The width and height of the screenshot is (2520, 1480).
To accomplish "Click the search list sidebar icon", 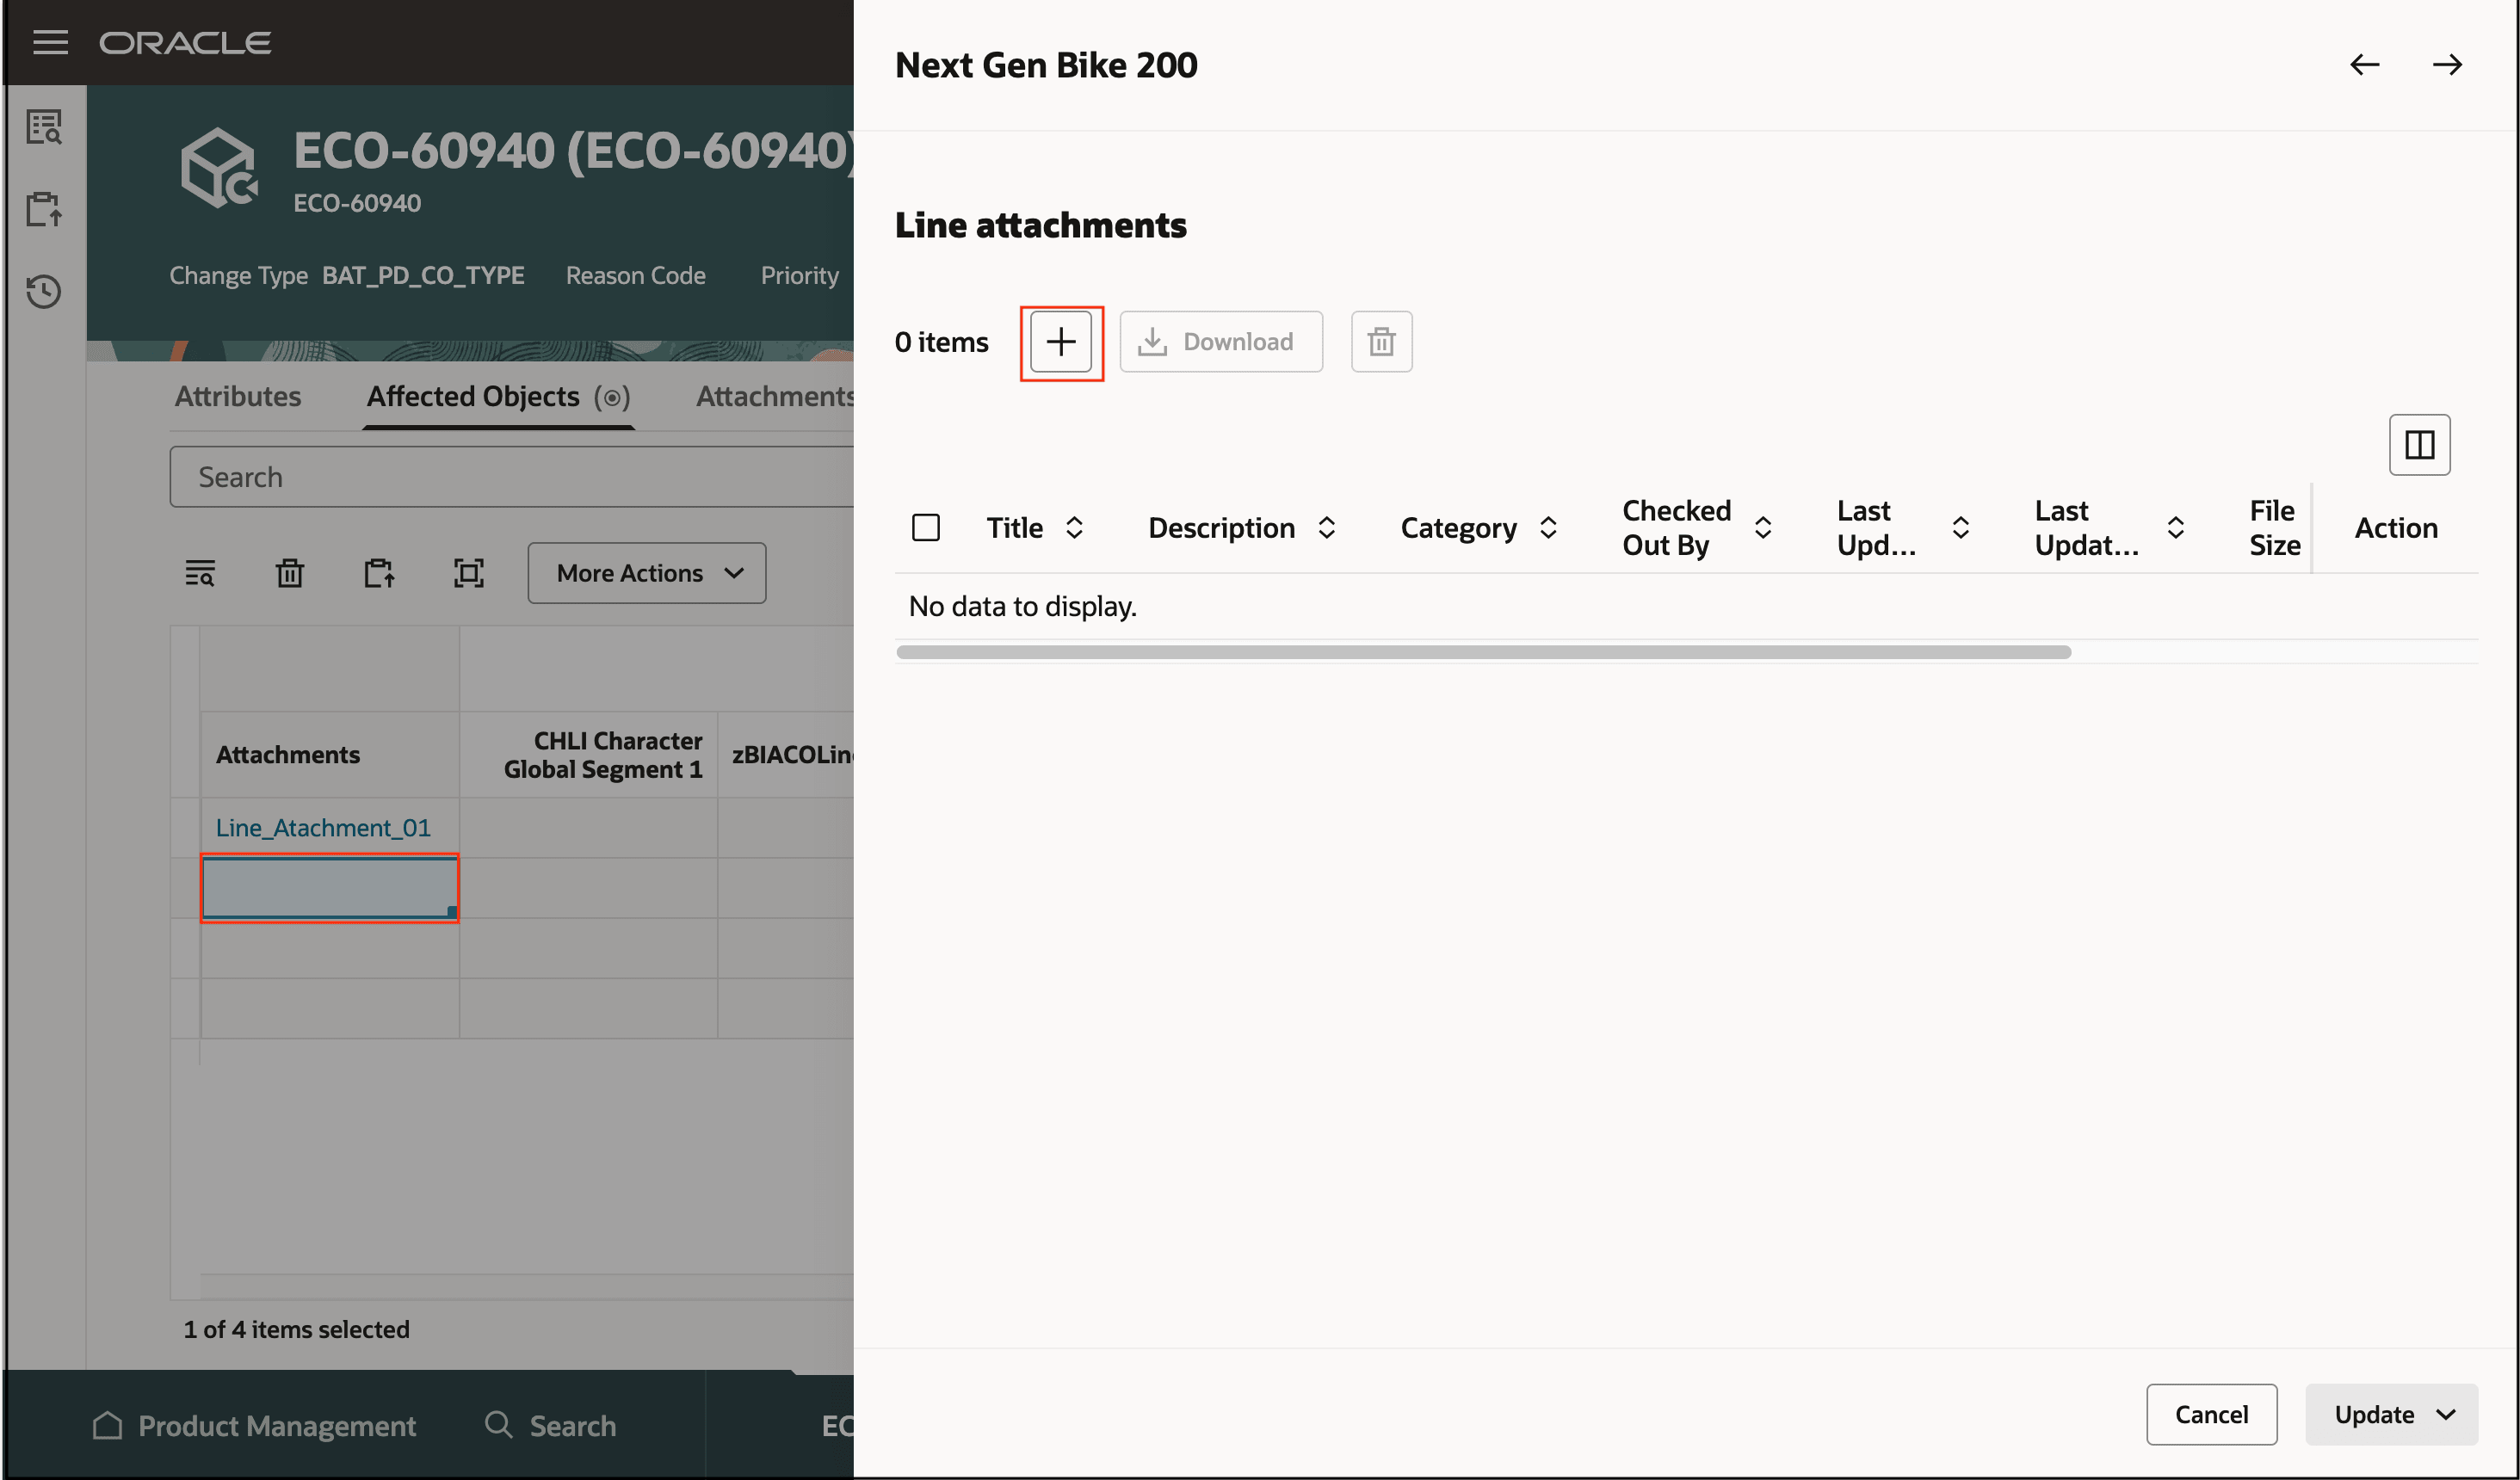I will pyautogui.click(x=44, y=127).
